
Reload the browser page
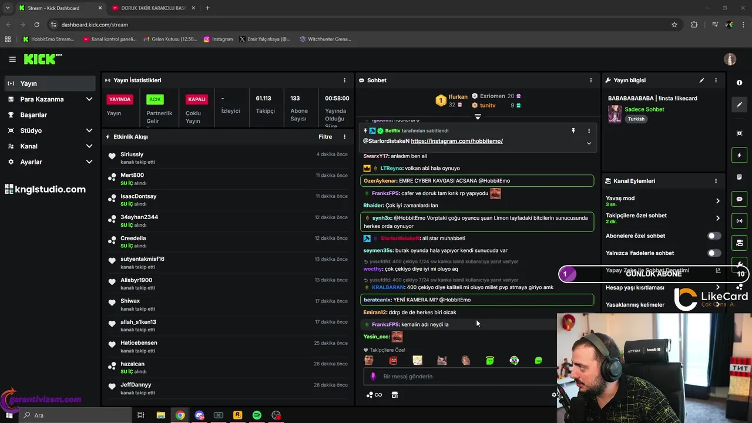coord(36,25)
